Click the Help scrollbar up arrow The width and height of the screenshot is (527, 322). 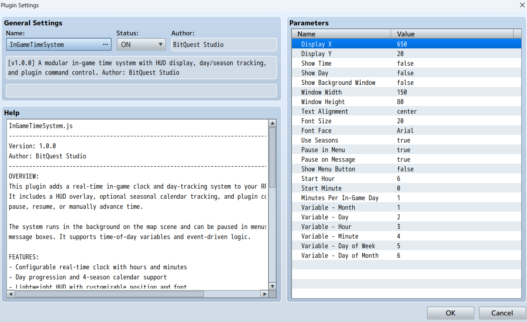[x=272, y=123]
